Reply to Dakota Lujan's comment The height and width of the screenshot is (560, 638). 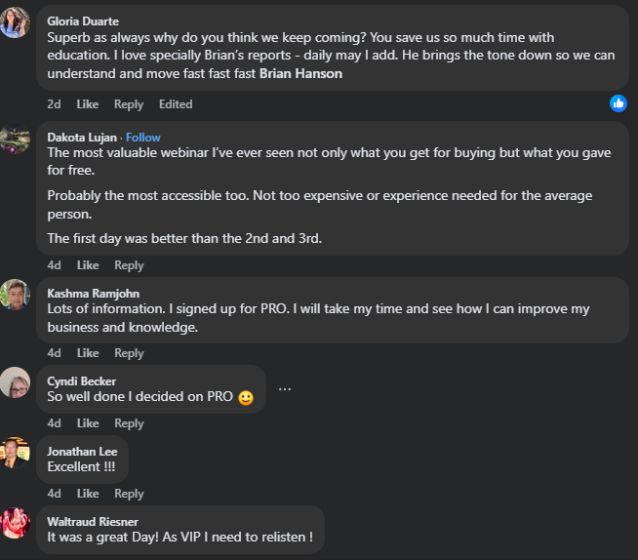(x=129, y=265)
